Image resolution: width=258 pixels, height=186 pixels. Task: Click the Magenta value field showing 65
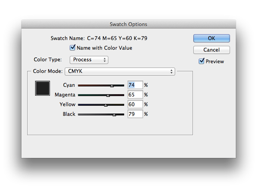tap(135, 95)
